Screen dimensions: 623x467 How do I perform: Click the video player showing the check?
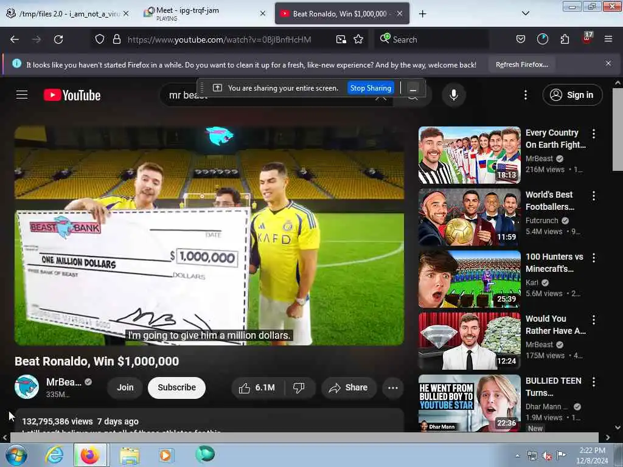coord(209,236)
